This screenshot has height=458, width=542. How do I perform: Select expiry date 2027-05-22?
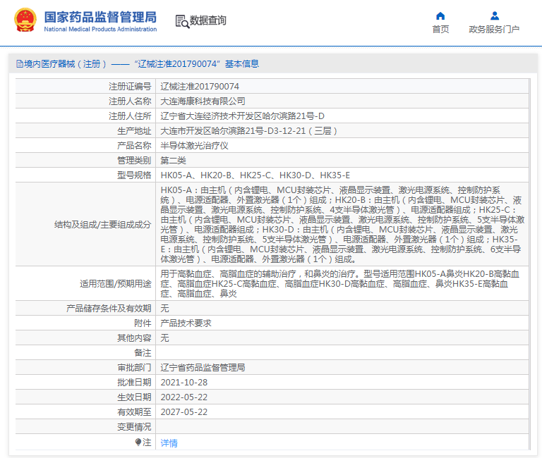coord(184,412)
